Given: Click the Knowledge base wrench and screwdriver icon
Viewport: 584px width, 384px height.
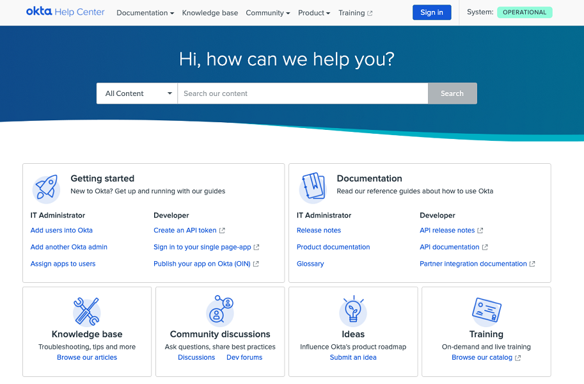Looking at the screenshot, I should click(x=87, y=312).
